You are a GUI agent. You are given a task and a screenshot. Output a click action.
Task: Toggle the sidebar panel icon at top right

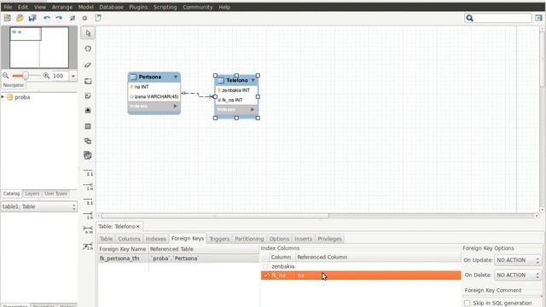[x=538, y=18]
